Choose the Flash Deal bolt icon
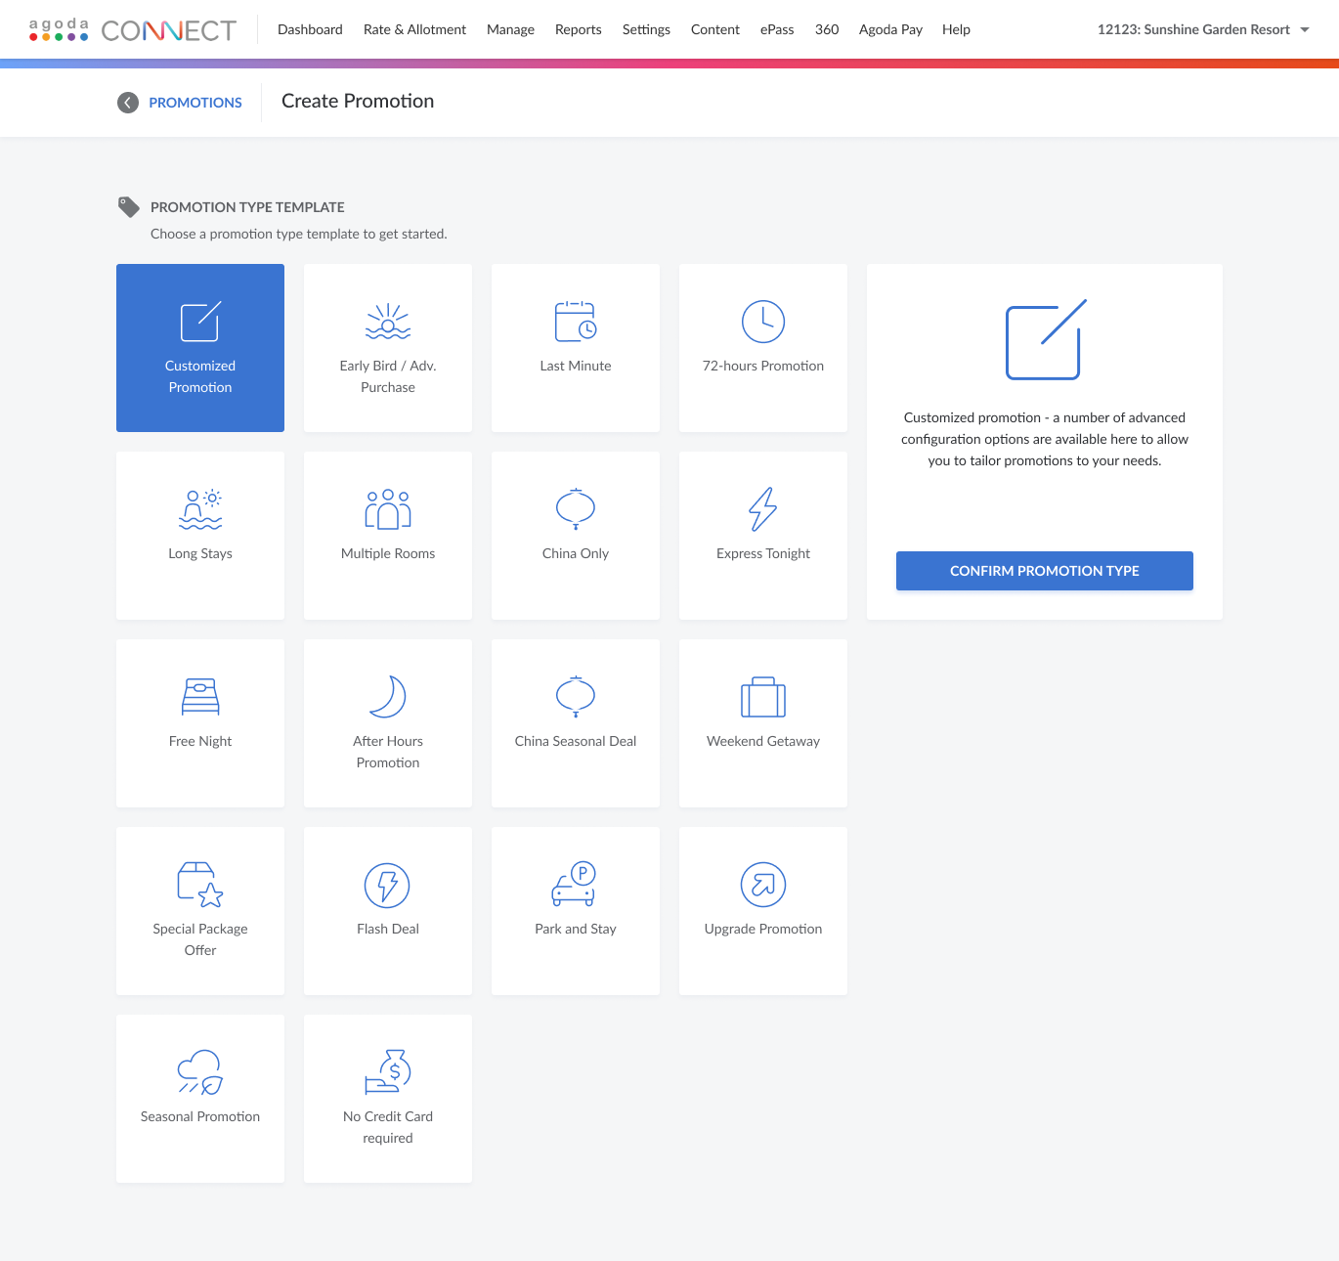Screen dimensions: 1339x1261 (388, 885)
